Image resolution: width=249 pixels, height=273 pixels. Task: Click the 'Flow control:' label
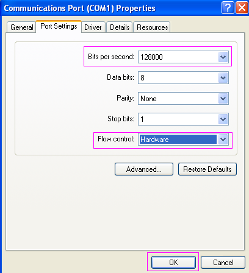pos(116,139)
